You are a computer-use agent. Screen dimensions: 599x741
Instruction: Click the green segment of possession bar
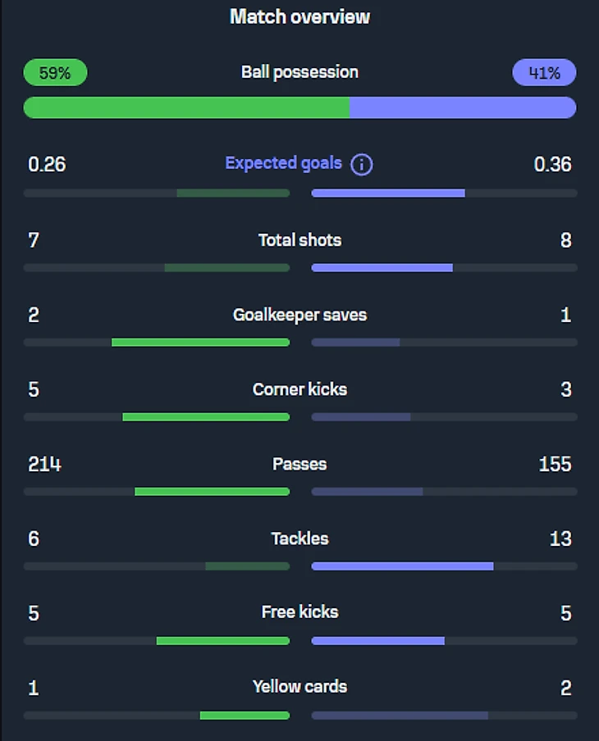point(186,107)
